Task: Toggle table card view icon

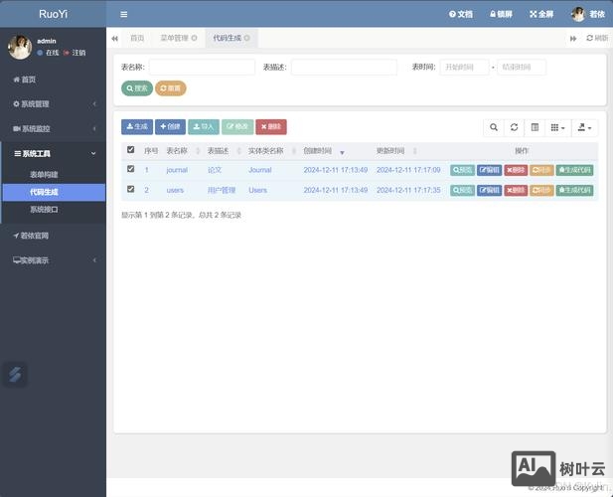Action: point(535,127)
